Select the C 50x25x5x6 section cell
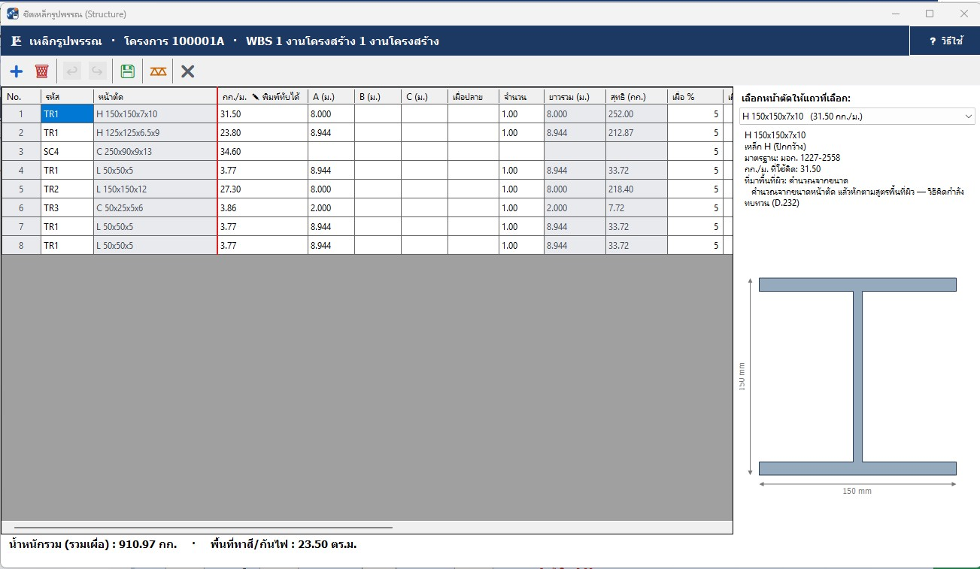Screen dimensions: 980x569 click(156, 208)
